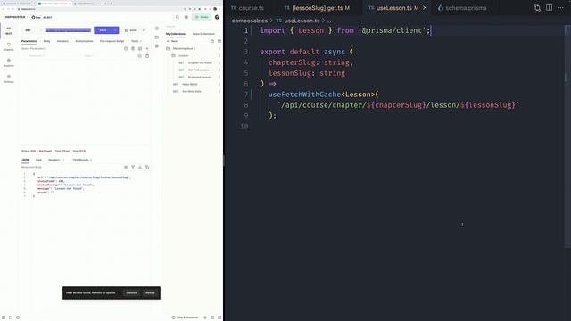Viewport: 571px width, 321px height.
Task: Open compare changes icon in VS Code
Action: coord(537,8)
